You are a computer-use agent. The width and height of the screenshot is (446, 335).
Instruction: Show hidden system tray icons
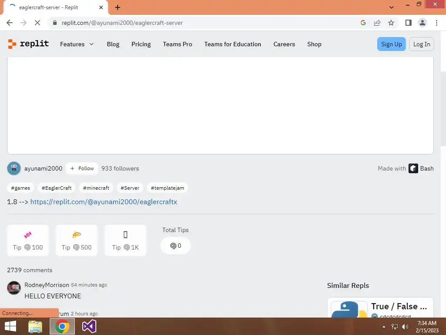tap(384, 327)
